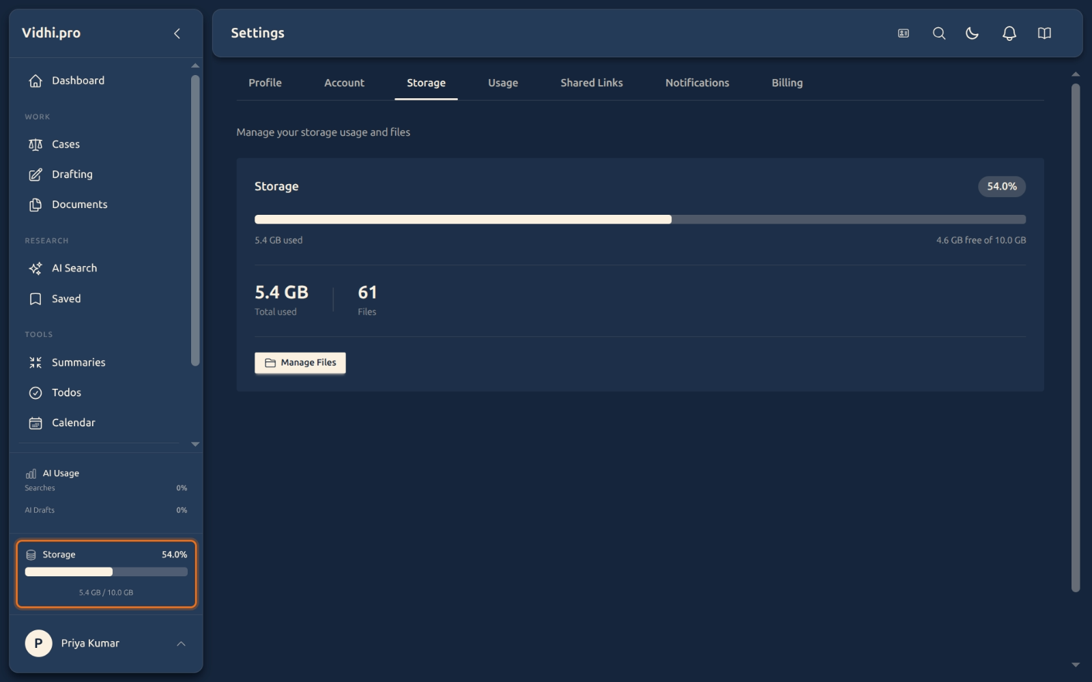This screenshot has height=682, width=1092.
Task: Click the main page scroll down arrow
Action: (x=1076, y=665)
